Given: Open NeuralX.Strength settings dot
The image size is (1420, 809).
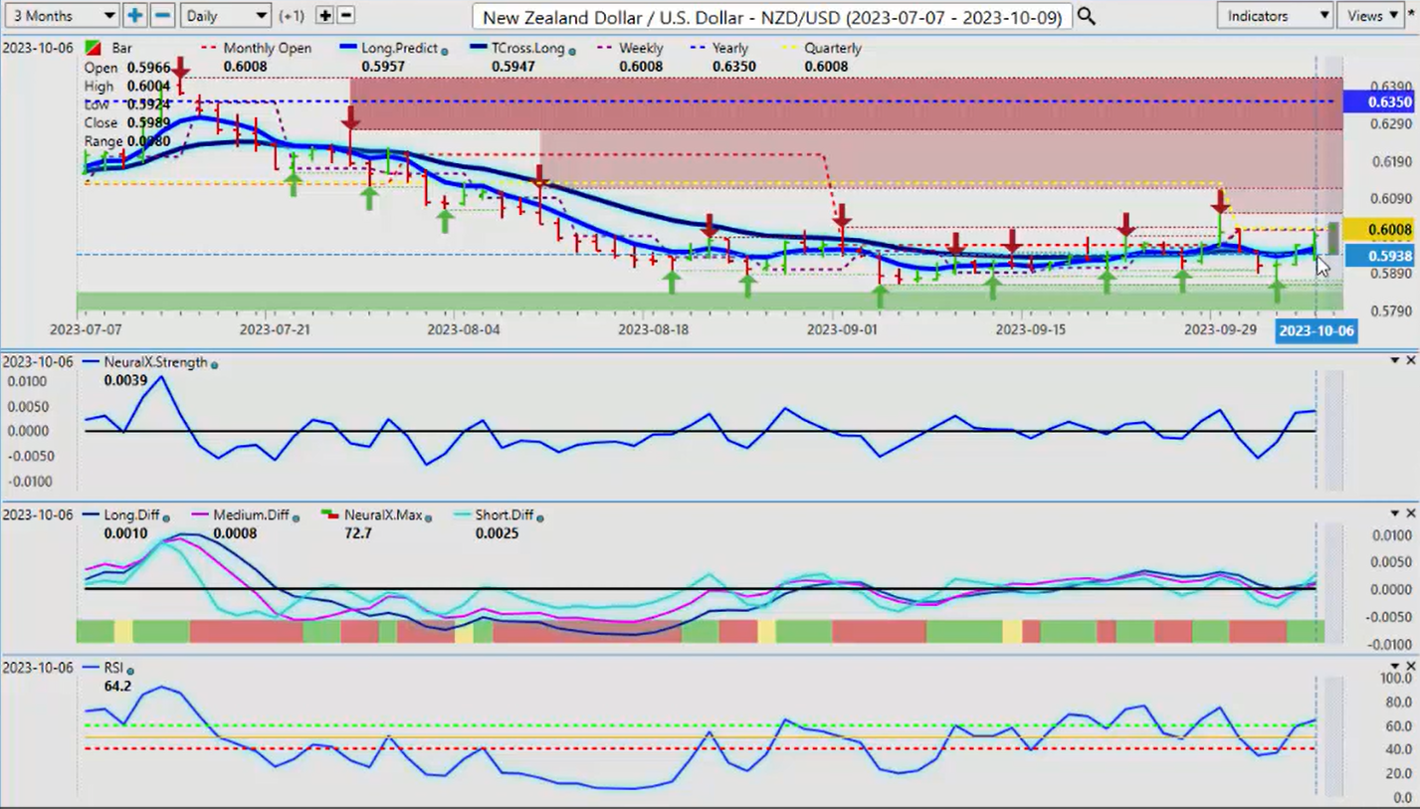Looking at the screenshot, I should click(214, 365).
